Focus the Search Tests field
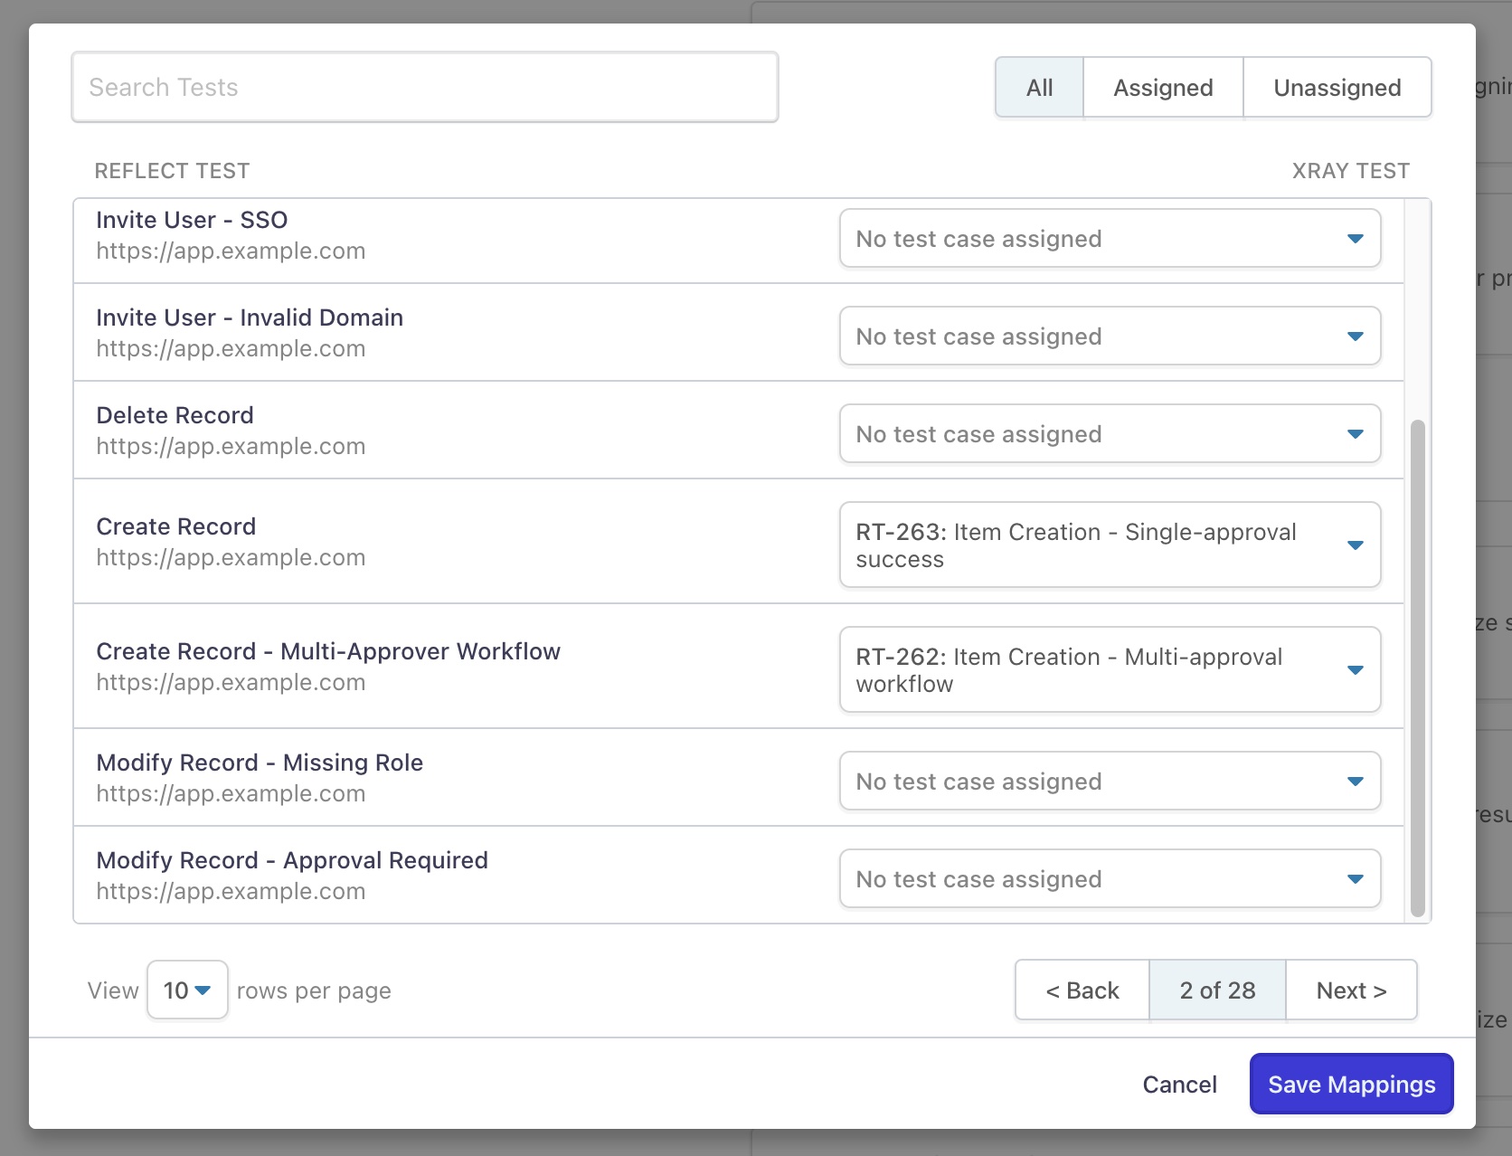 [x=425, y=88]
